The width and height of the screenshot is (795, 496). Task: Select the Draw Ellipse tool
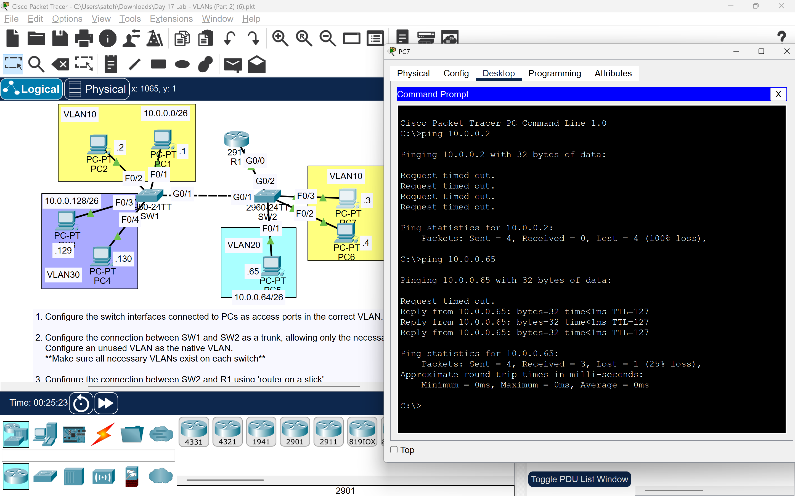click(x=182, y=64)
